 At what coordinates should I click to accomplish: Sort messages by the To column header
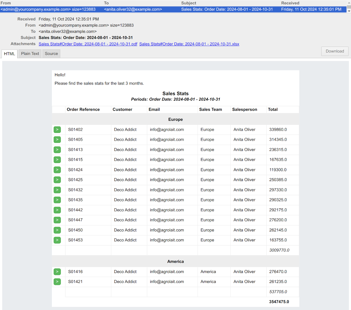(106, 3)
